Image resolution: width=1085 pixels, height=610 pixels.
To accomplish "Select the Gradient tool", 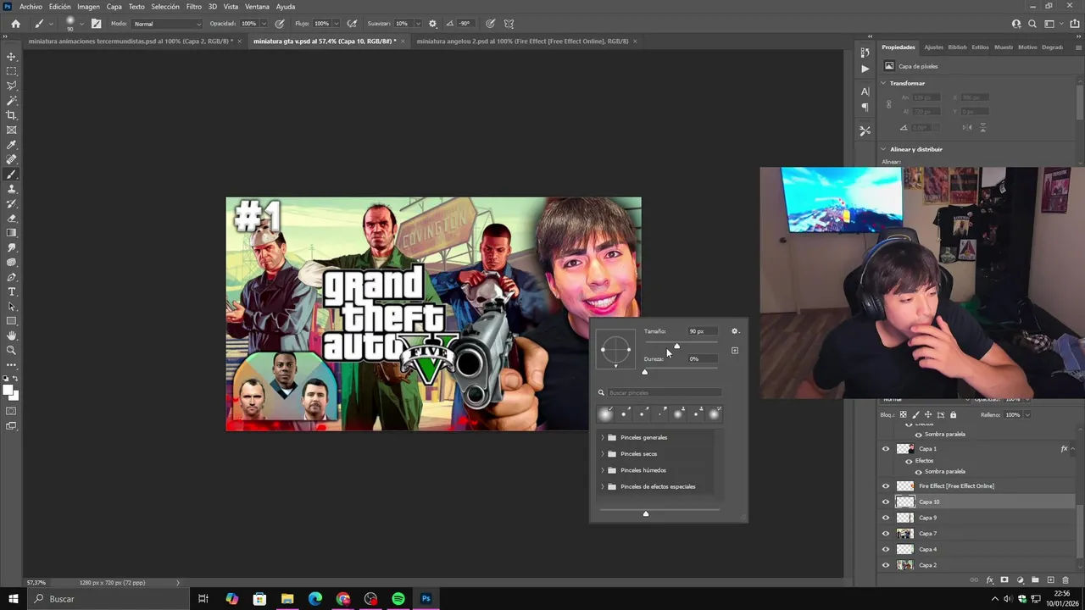I will point(12,233).
